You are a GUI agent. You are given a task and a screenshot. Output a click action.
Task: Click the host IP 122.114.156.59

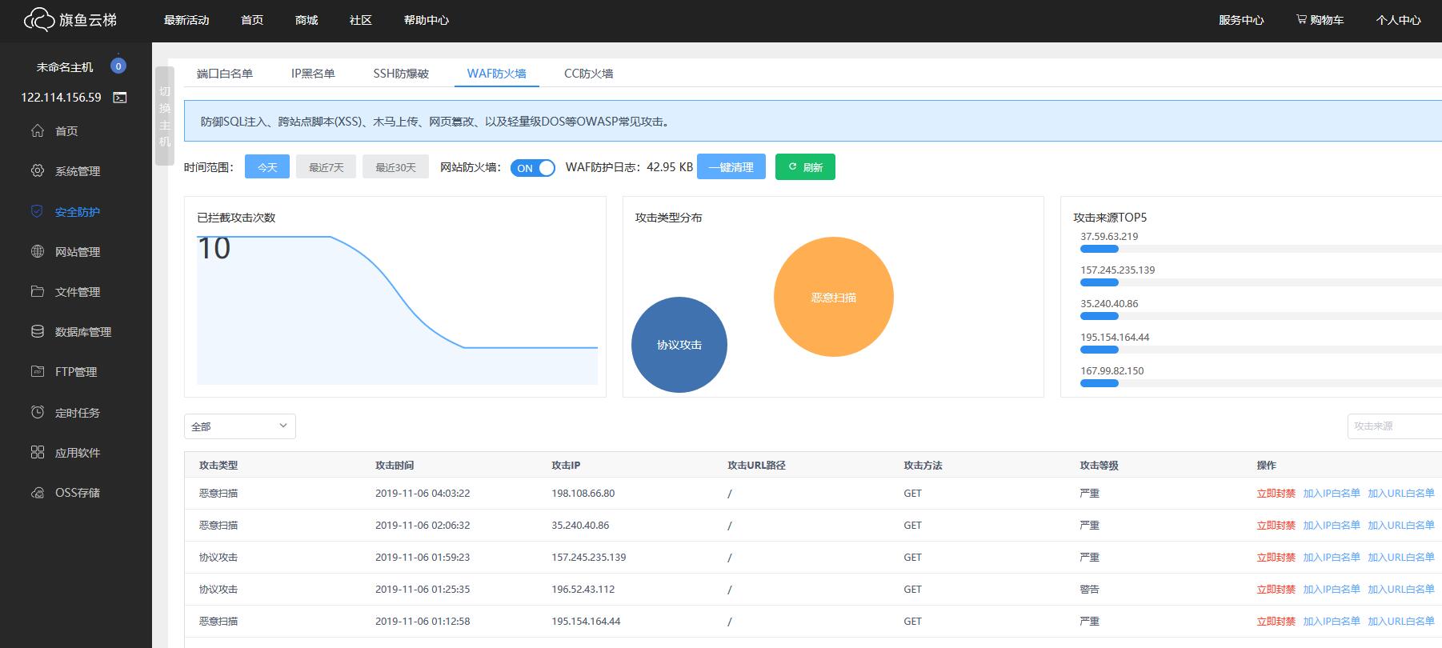[61, 98]
